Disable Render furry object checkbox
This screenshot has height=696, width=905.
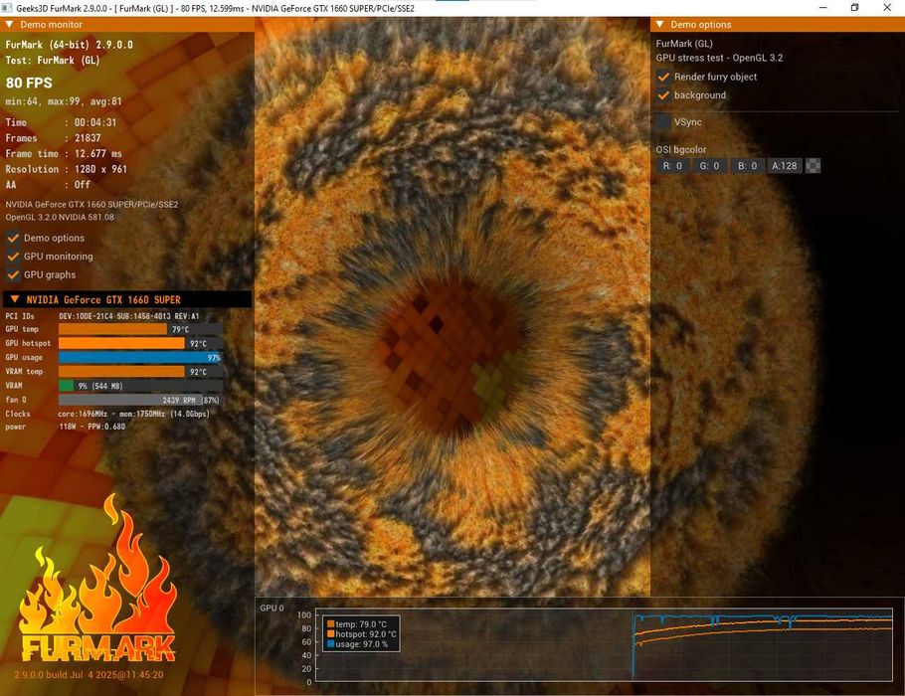[x=663, y=77]
